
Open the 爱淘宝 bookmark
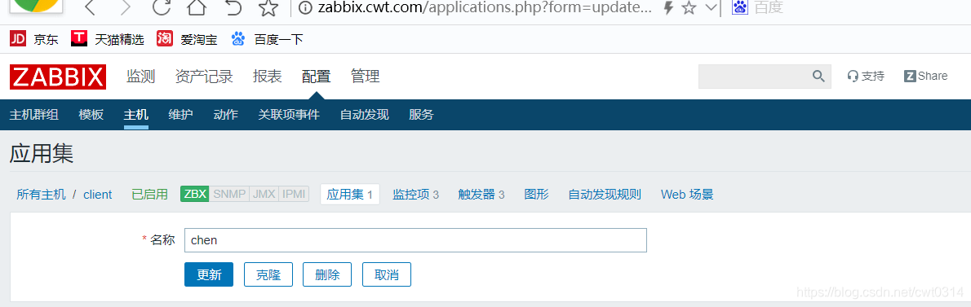click(x=187, y=40)
